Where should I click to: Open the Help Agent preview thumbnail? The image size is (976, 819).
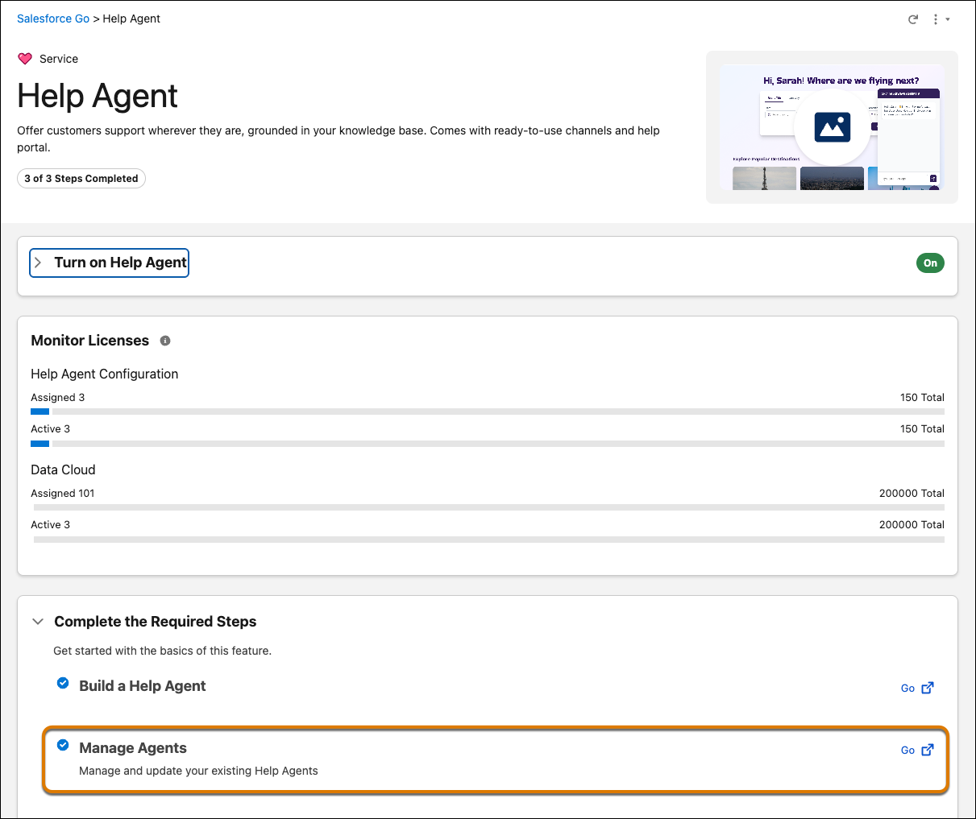(832, 127)
